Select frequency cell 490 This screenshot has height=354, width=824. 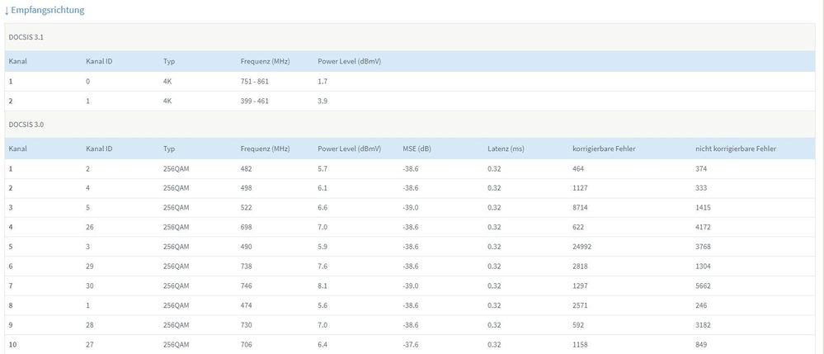pos(247,247)
